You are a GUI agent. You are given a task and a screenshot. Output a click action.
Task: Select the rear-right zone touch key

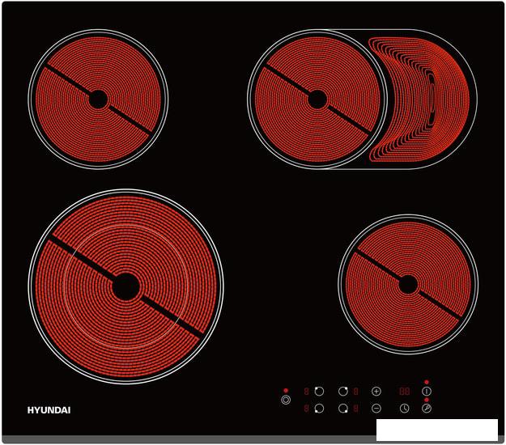(343, 391)
